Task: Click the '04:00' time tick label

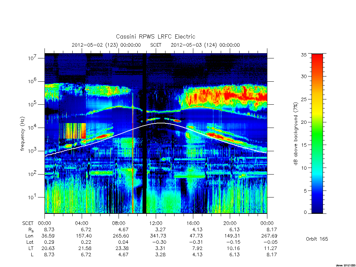Action: coord(81,223)
